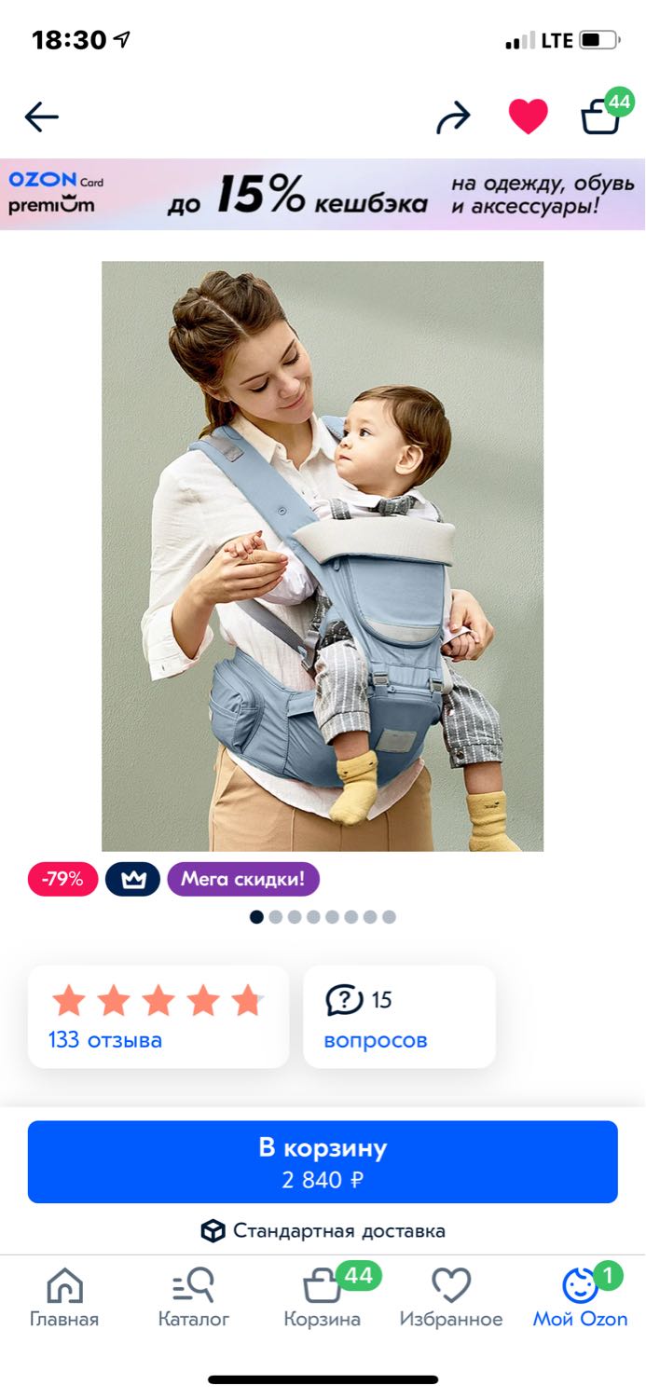Screen dimensions: 646x1398
Task: Switch to the Мой Ozon profile tab
Action: pos(580,1297)
